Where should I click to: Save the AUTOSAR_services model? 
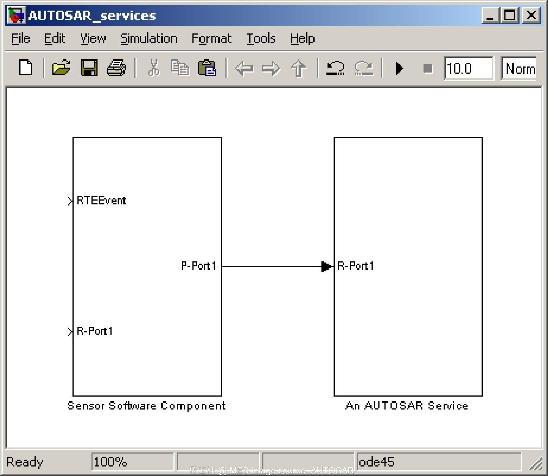coord(90,68)
